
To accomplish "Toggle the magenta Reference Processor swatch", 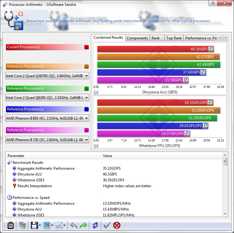I will (x=86, y=130).
